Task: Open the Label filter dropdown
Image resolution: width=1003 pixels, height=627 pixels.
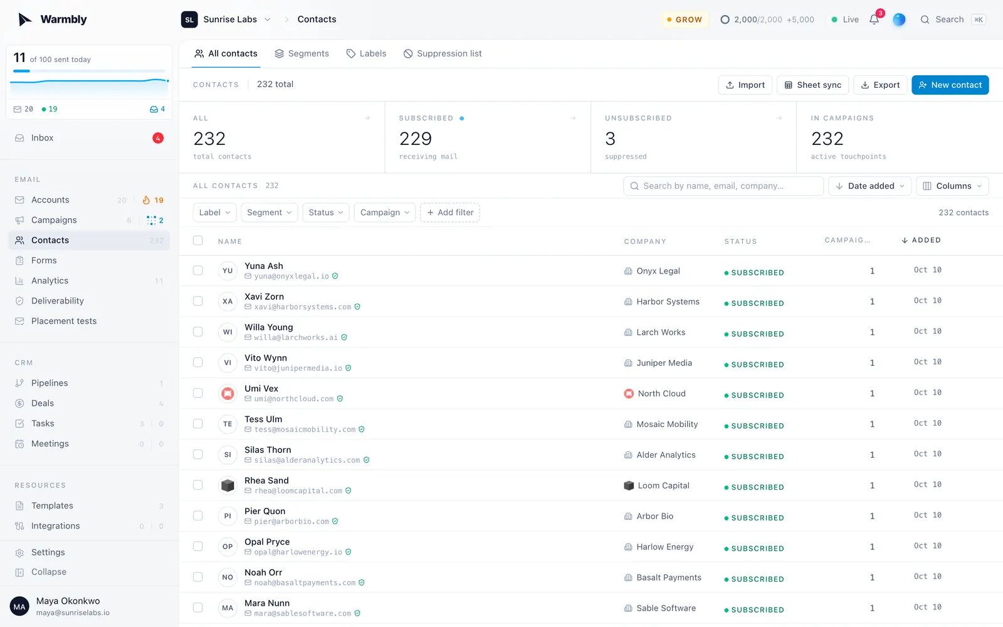Action: click(214, 213)
